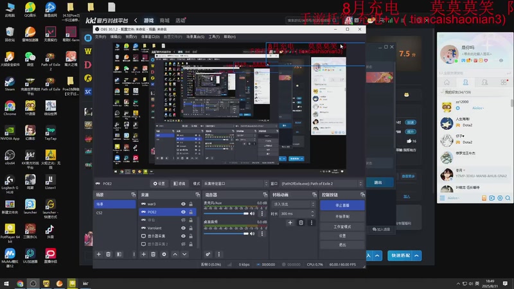This screenshot has width=514, height=289.
Task: Open audio mixer menu dots at bottom
Action: 218,254
